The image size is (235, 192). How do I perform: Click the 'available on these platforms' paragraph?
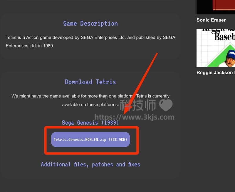tap(90, 100)
